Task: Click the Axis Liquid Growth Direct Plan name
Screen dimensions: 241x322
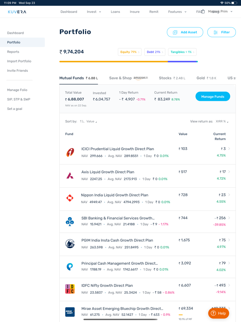Action: tap(108, 172)
